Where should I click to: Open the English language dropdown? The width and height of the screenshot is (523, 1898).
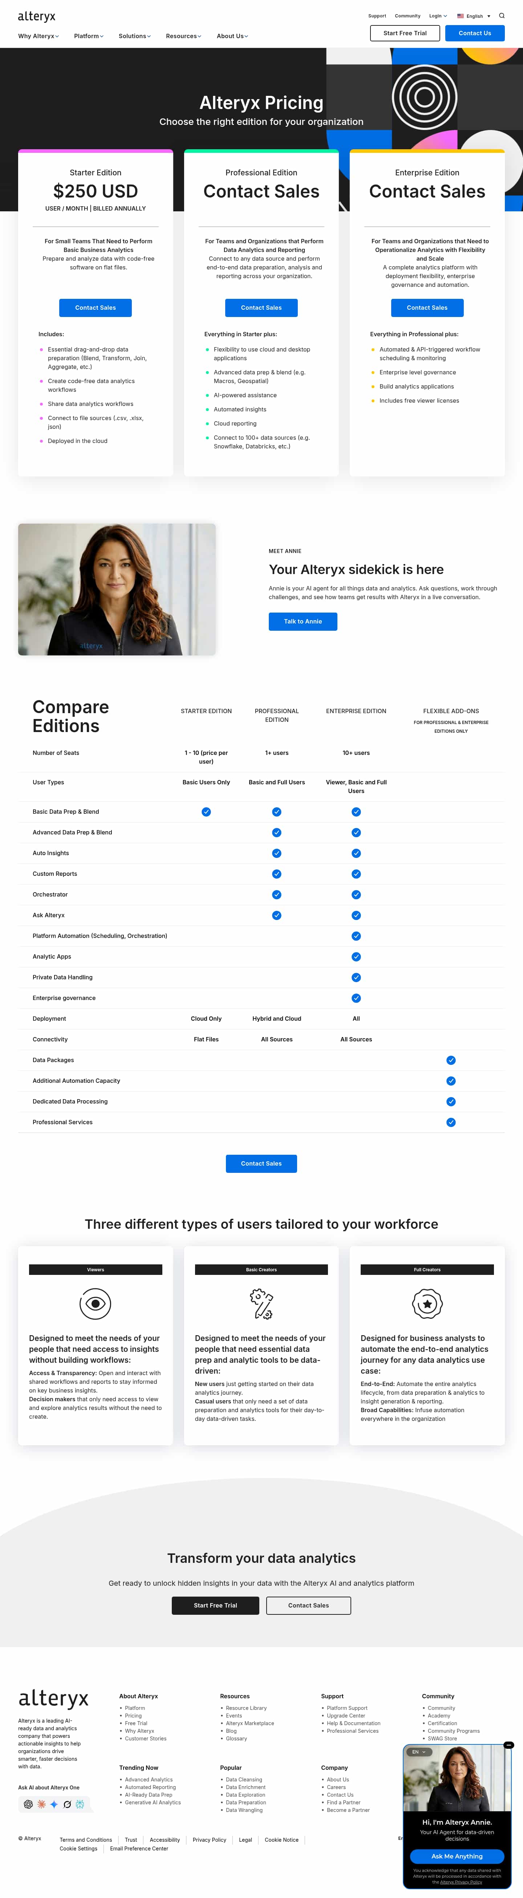pyautogui.click(x=474, y=16)
